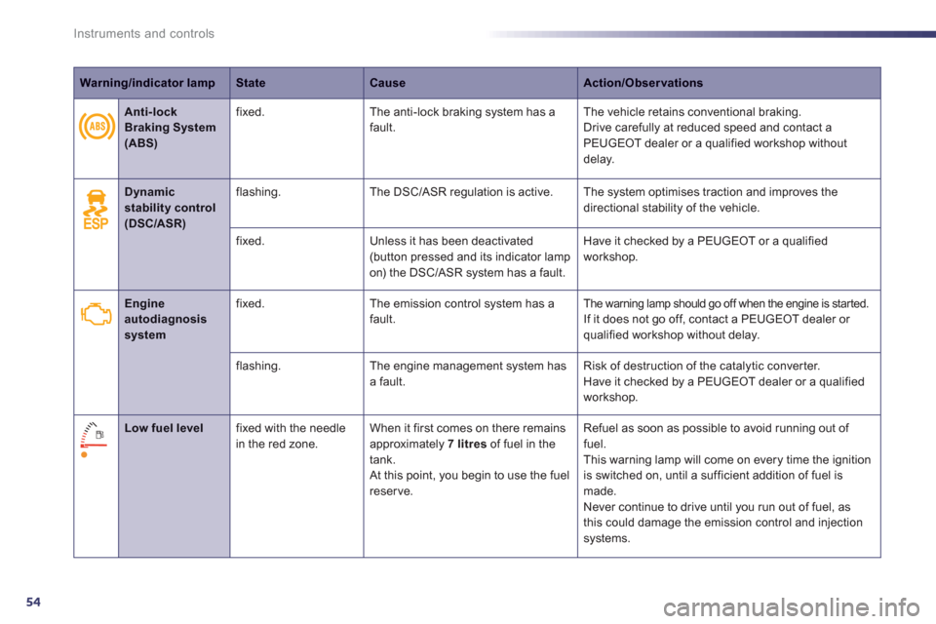Click the 'Instruments and controls' page header
Viewport: 936px width, 624px height.
click(x=144, y=33)
